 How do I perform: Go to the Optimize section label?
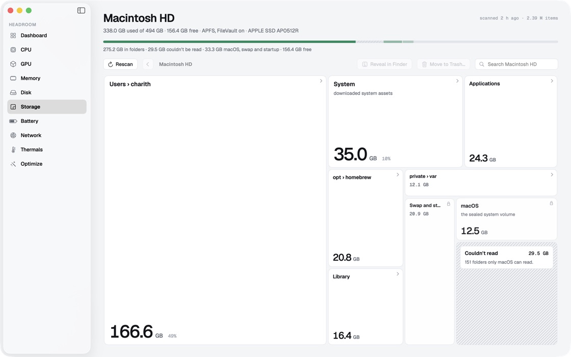click(31, 164)
